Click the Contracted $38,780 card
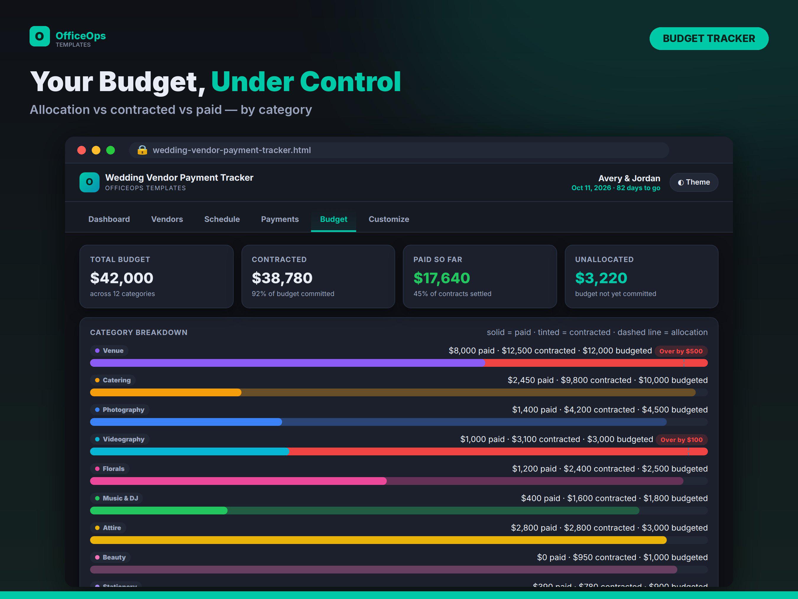The width and height of the screenshot is (798, 599). point(318,277)
